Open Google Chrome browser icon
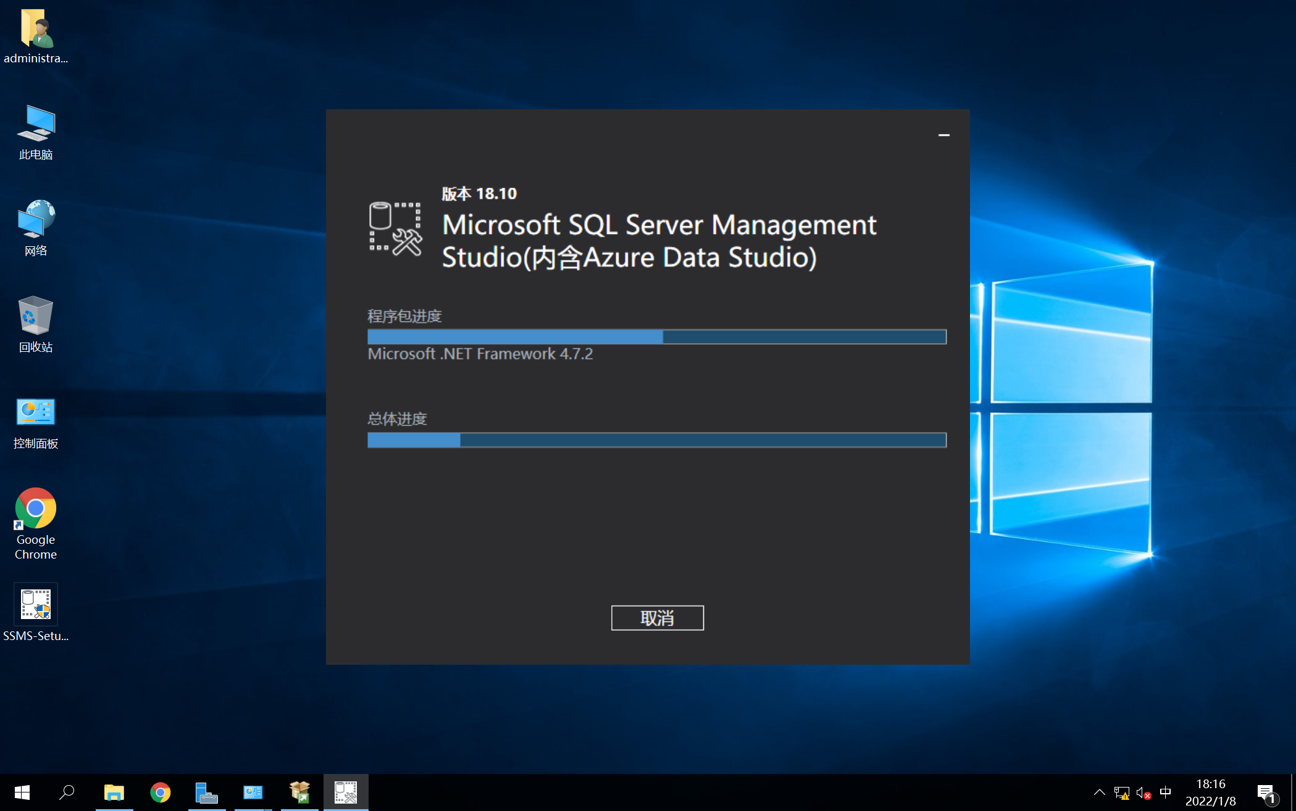 pos(35,507)
